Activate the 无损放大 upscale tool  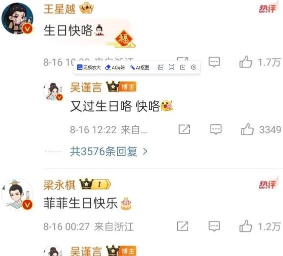point(89,67)
